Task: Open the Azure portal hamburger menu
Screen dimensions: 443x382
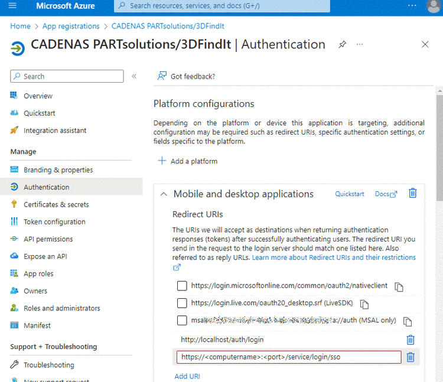Action: [x=12, y=5]
